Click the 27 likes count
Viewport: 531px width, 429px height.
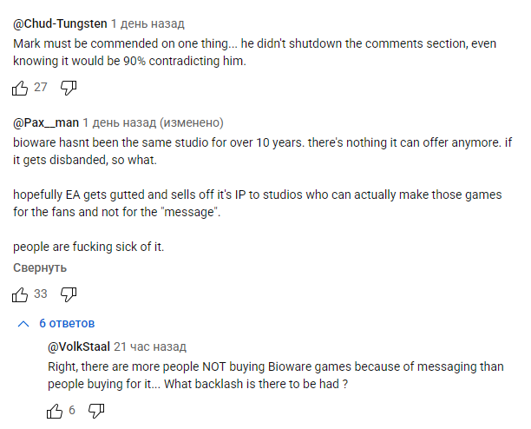(x=41, y=87)
